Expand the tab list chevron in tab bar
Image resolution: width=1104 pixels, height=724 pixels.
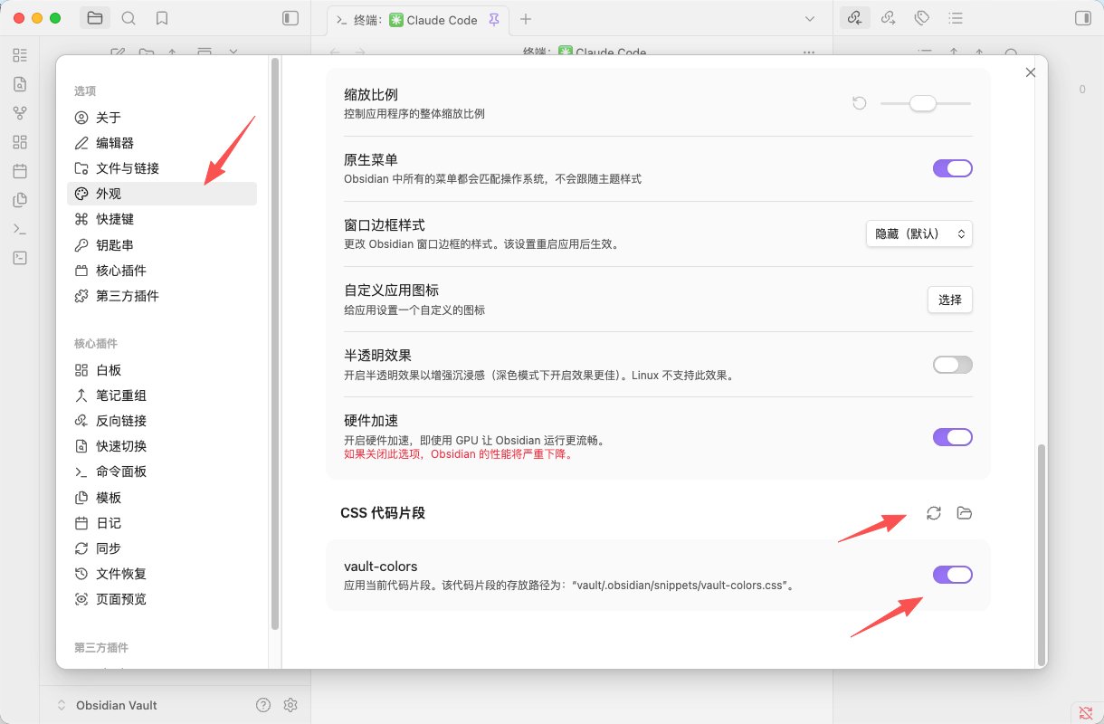[x=809, y=19]
